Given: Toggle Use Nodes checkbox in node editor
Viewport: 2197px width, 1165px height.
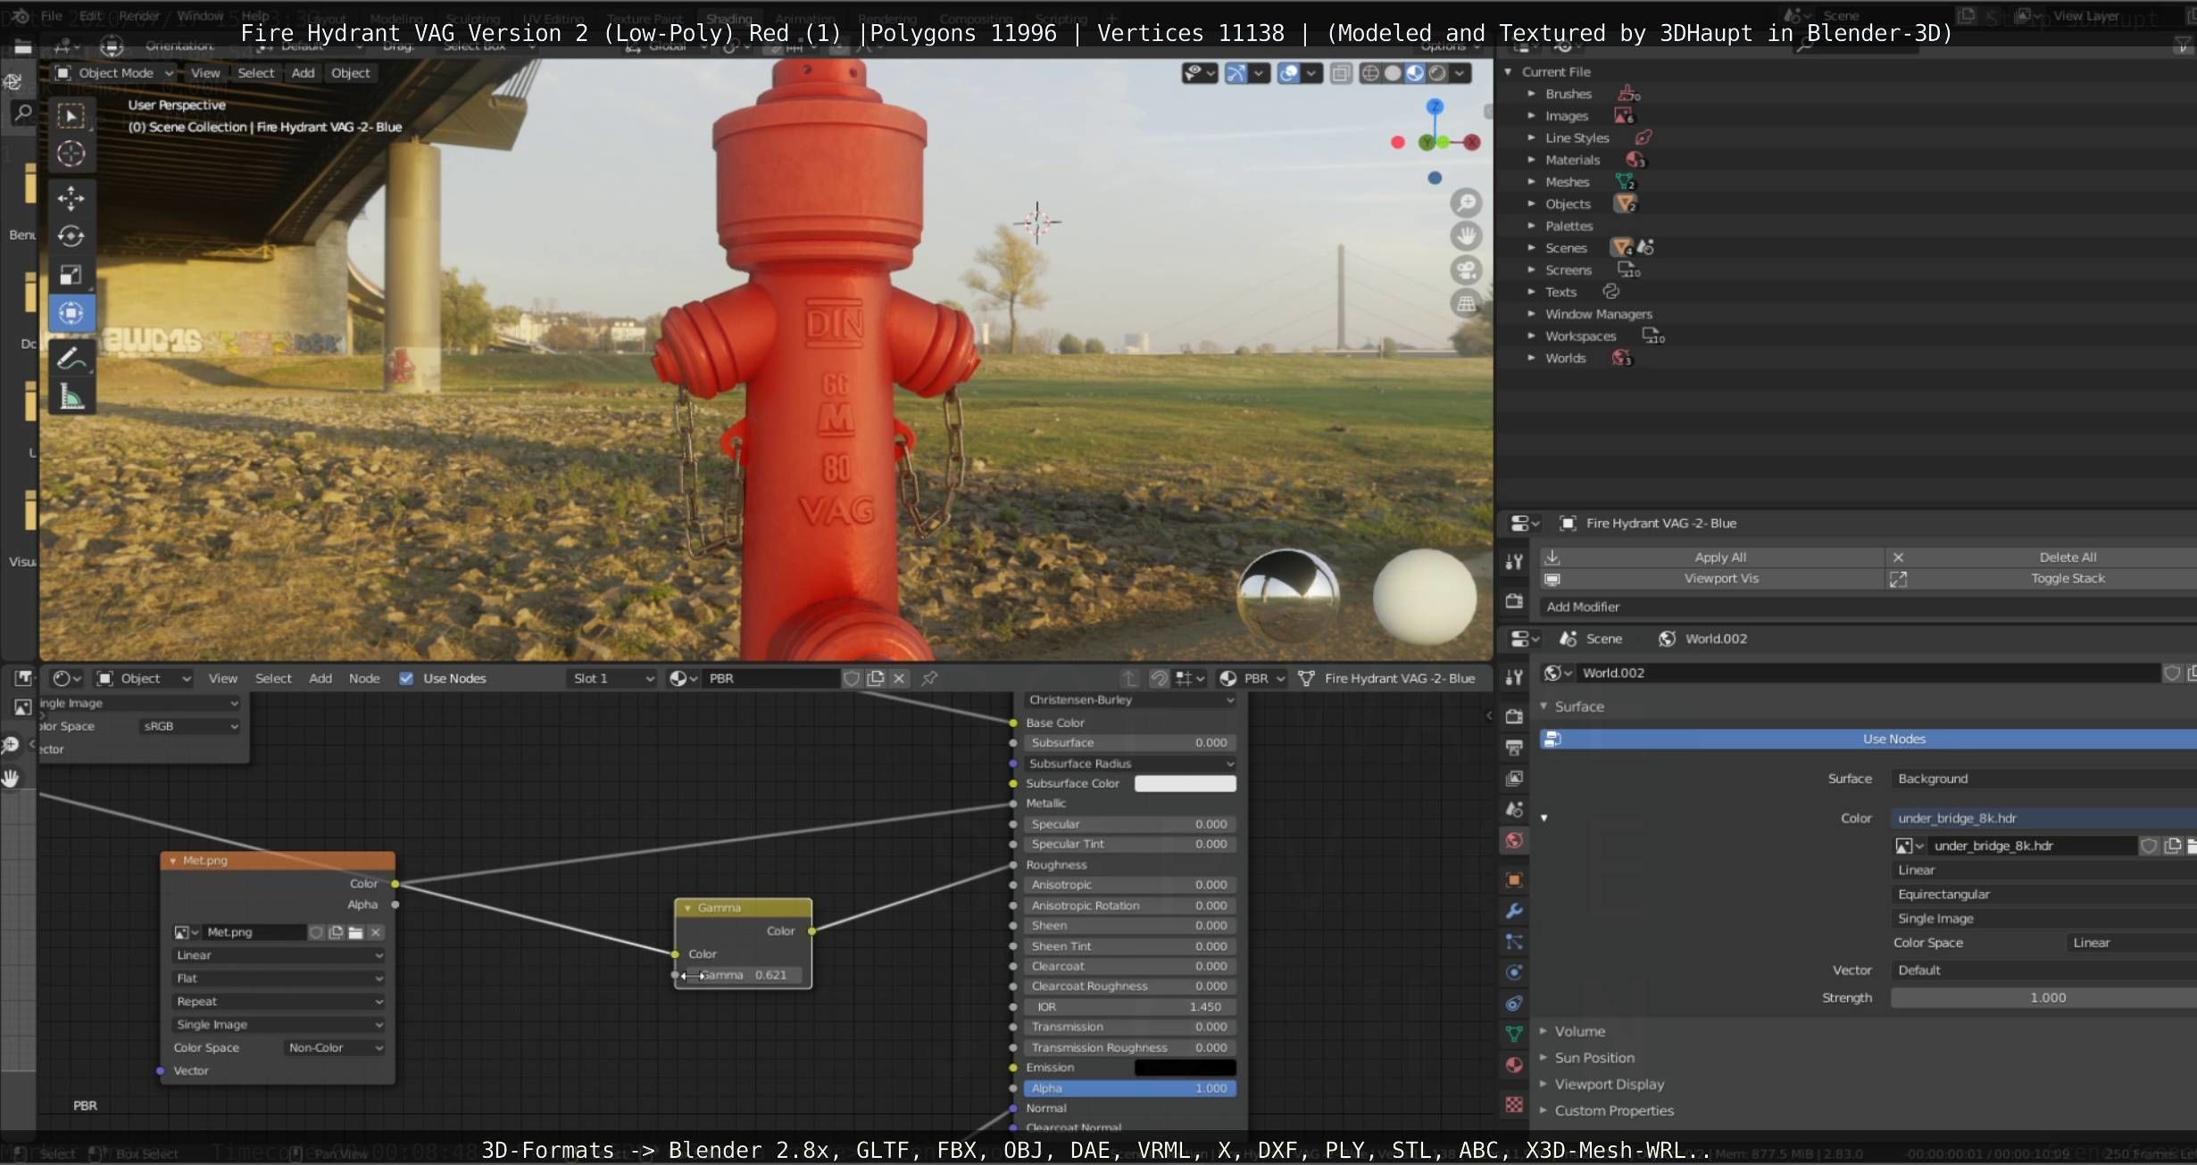Looking at the screenshot, I should pyautogui.click(x=406, y=679).
